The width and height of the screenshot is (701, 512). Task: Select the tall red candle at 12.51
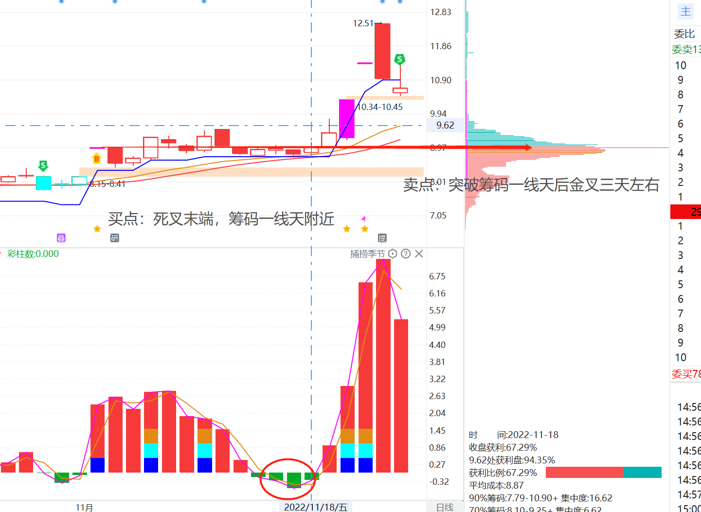click(382, 51)
